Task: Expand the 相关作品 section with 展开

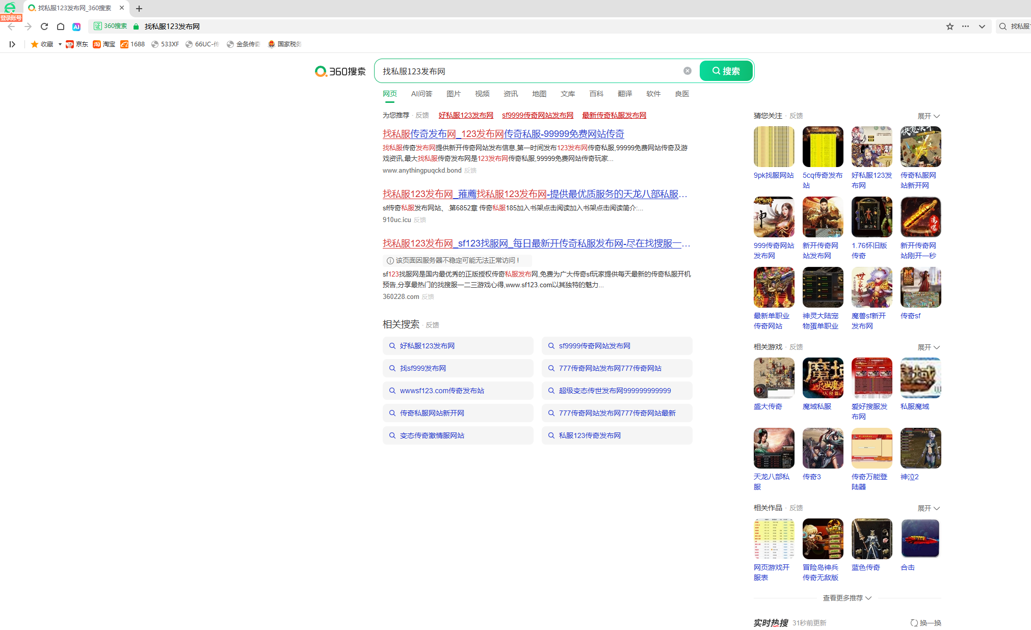Action: pos(929,508)
